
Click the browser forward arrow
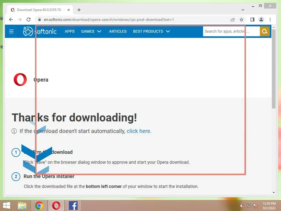point(19,20)
